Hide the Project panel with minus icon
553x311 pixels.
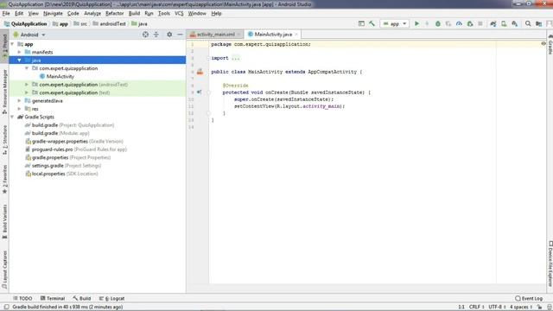pos(180,35)
